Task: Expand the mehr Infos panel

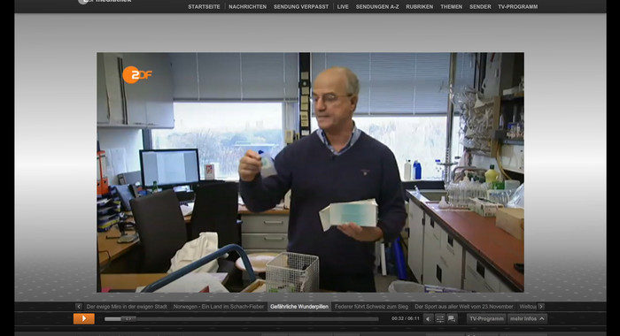Action: [527, 318]
